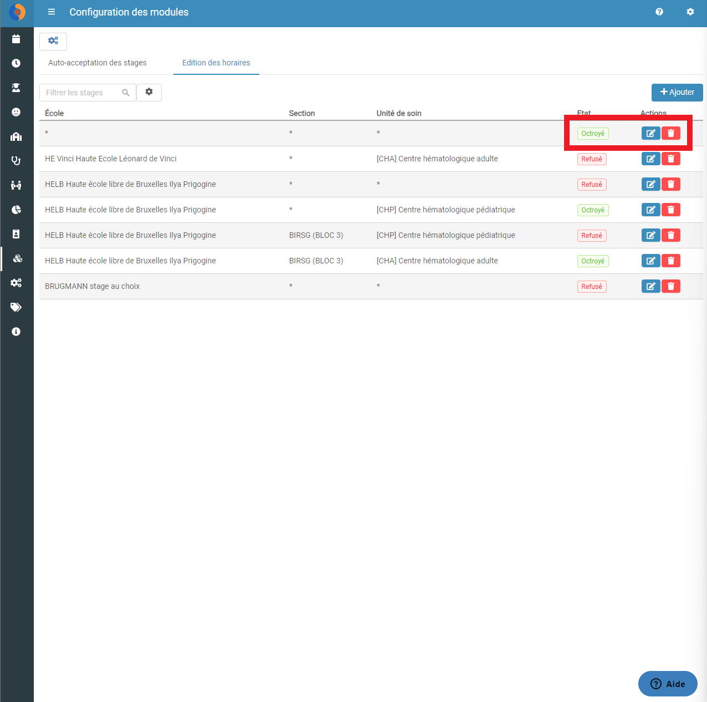Edit the first wildcard row

(650, 133)
